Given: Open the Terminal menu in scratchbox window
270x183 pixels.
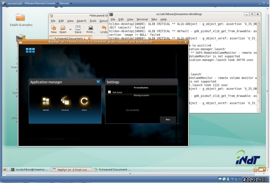Looking at the screenshot, I should pos(142,19).
